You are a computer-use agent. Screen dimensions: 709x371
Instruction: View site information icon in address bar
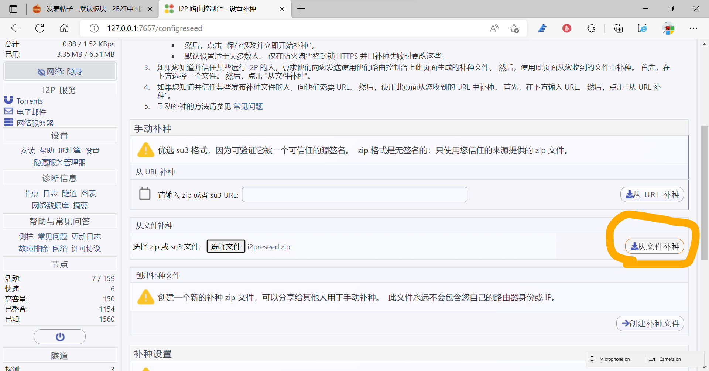94,28
